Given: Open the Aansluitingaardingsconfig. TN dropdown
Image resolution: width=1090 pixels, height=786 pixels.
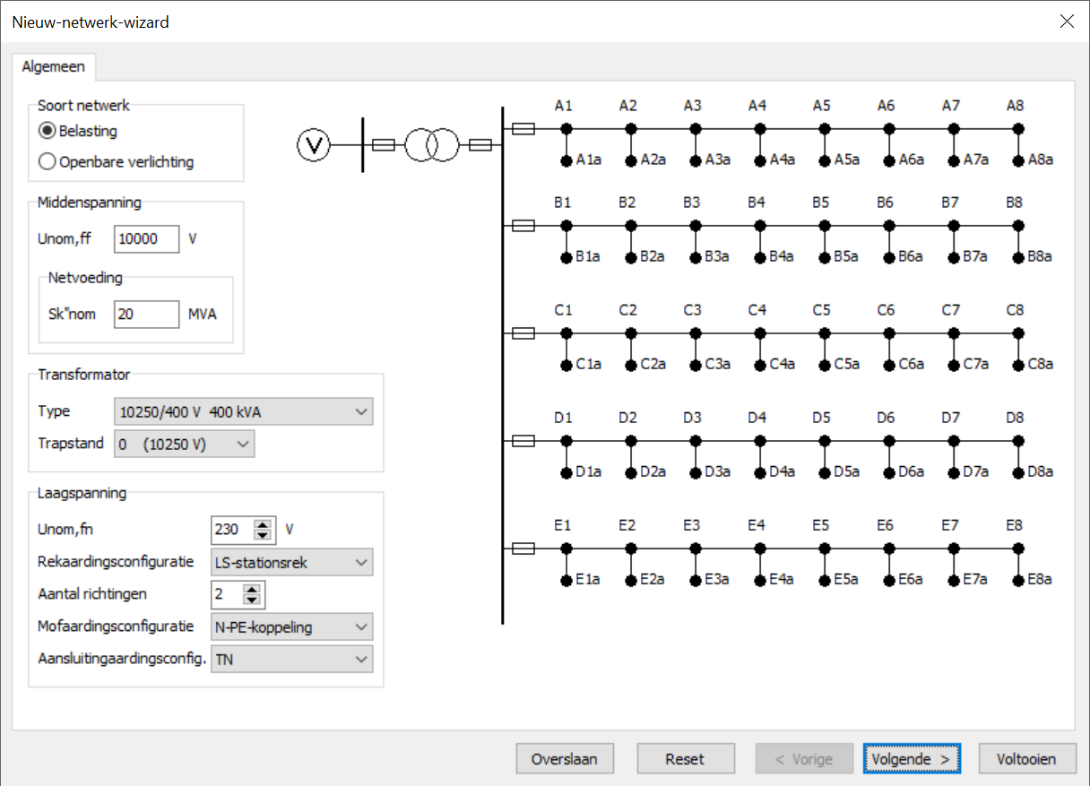Looking at the screenshot, I should coord(291,660).
